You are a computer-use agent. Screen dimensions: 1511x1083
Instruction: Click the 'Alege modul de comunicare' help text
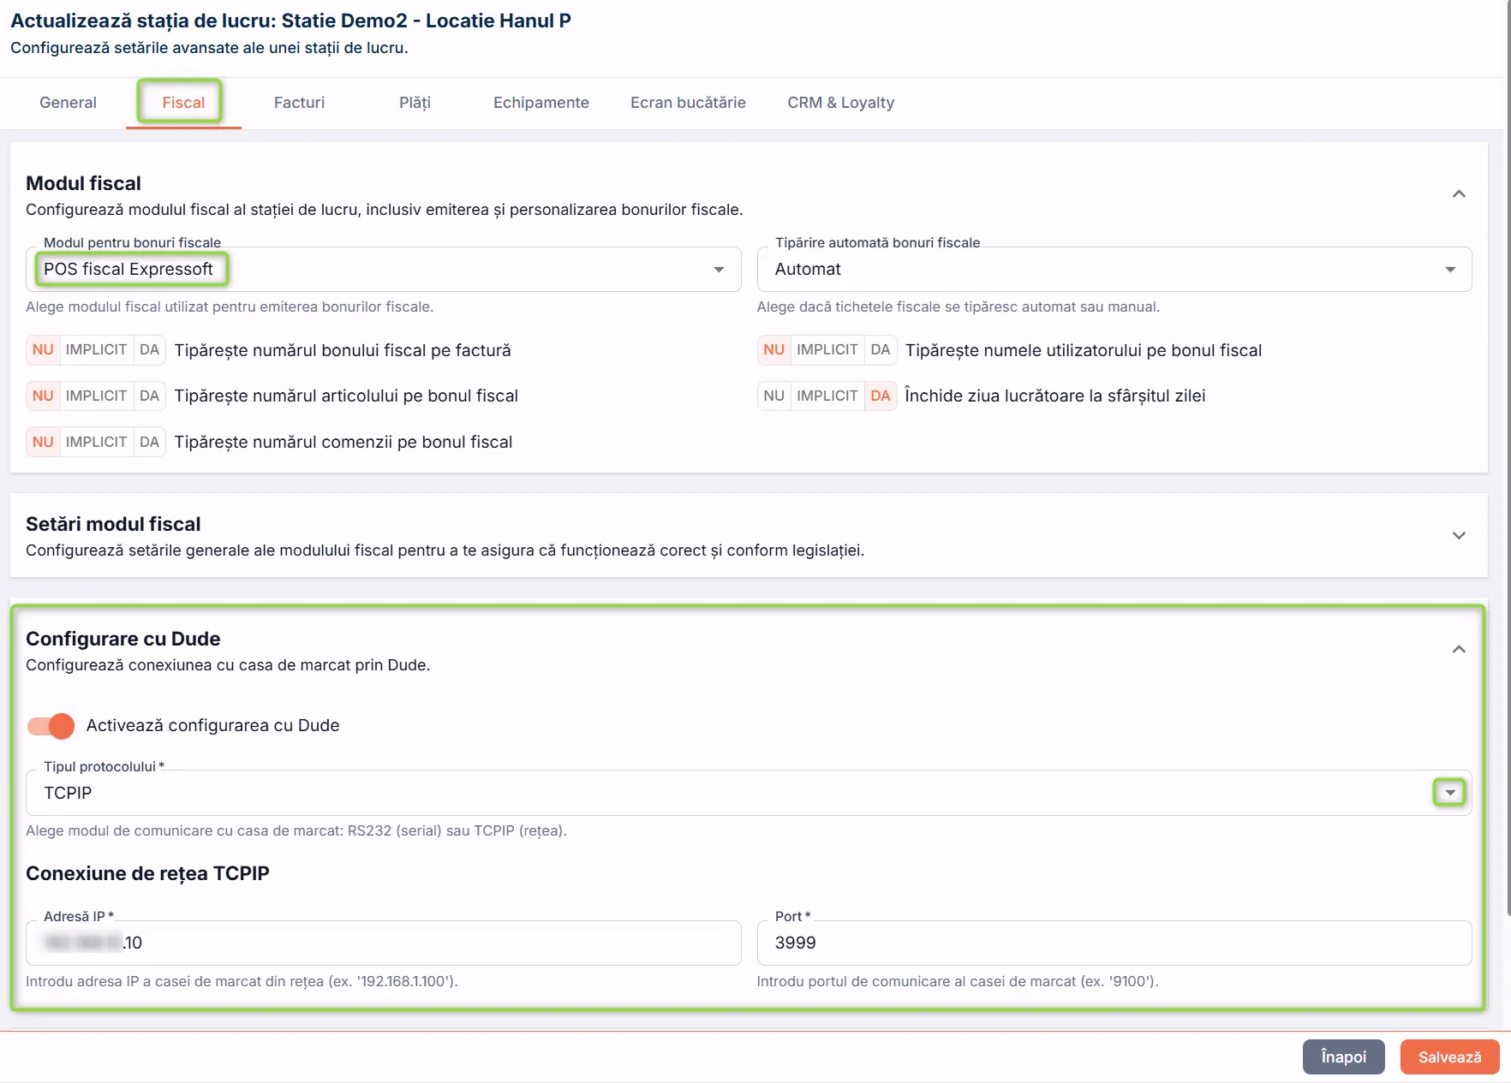pyautogui.click(x=296, y=831)
